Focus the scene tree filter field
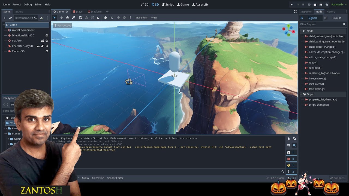 (x=26, y=18)
